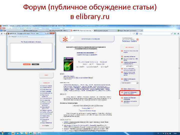Screen dimensions: 180x135
Task: Click the page's vertical scrollbar
Action: 179,68
